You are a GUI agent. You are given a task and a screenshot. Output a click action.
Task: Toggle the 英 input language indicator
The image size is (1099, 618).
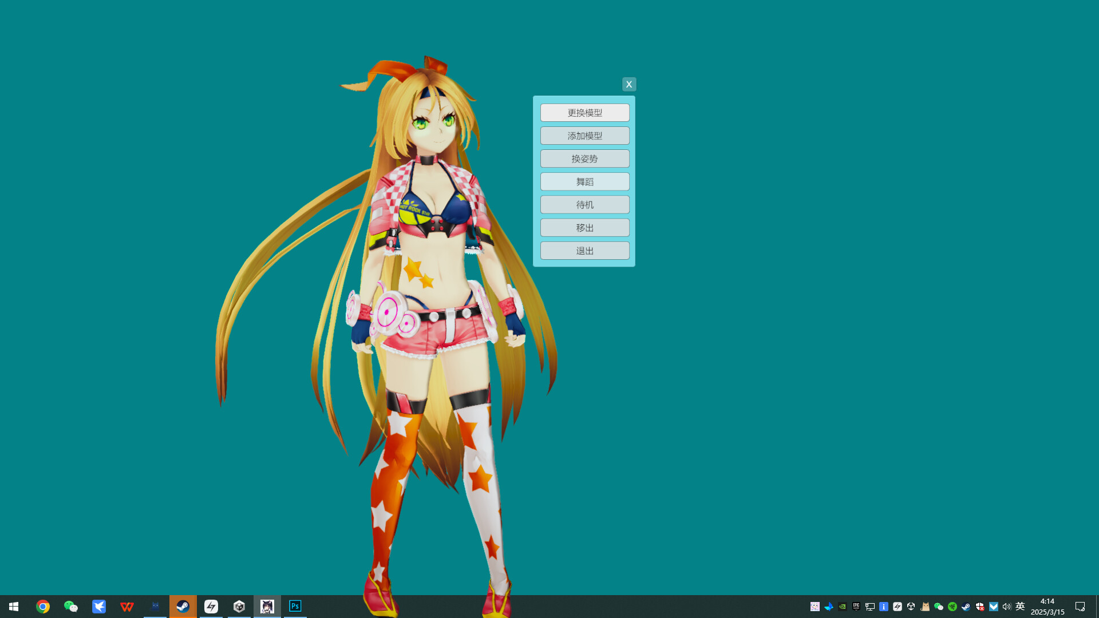1020,607
